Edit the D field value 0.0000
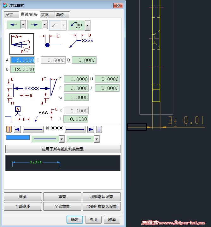Image resolution: width=211 pixels, height=227 pixels. click(84, 60)
